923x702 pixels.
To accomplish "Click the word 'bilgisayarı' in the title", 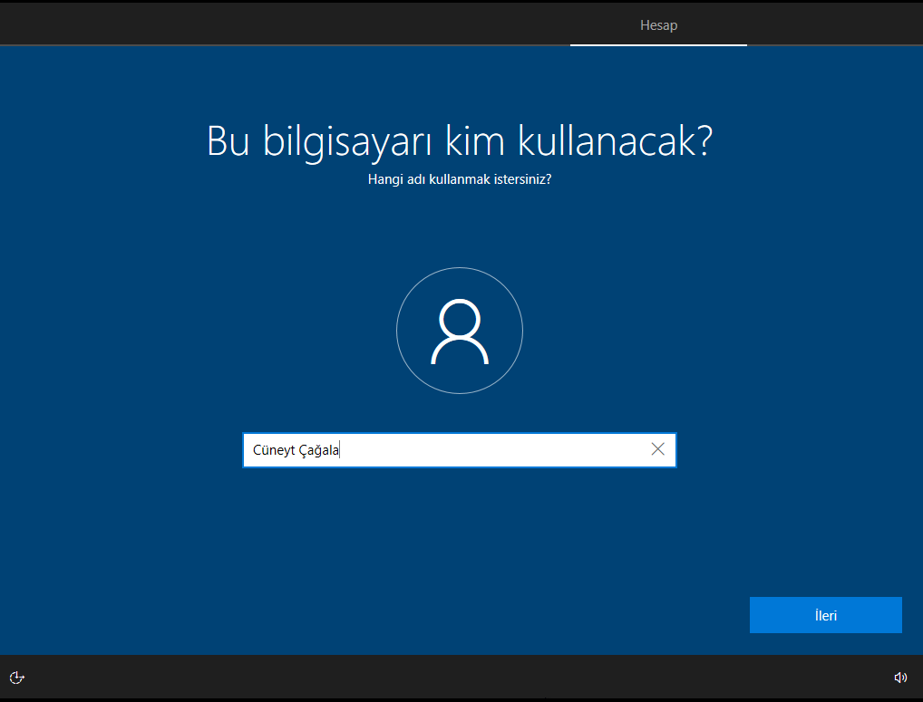I will click(350, 140).
